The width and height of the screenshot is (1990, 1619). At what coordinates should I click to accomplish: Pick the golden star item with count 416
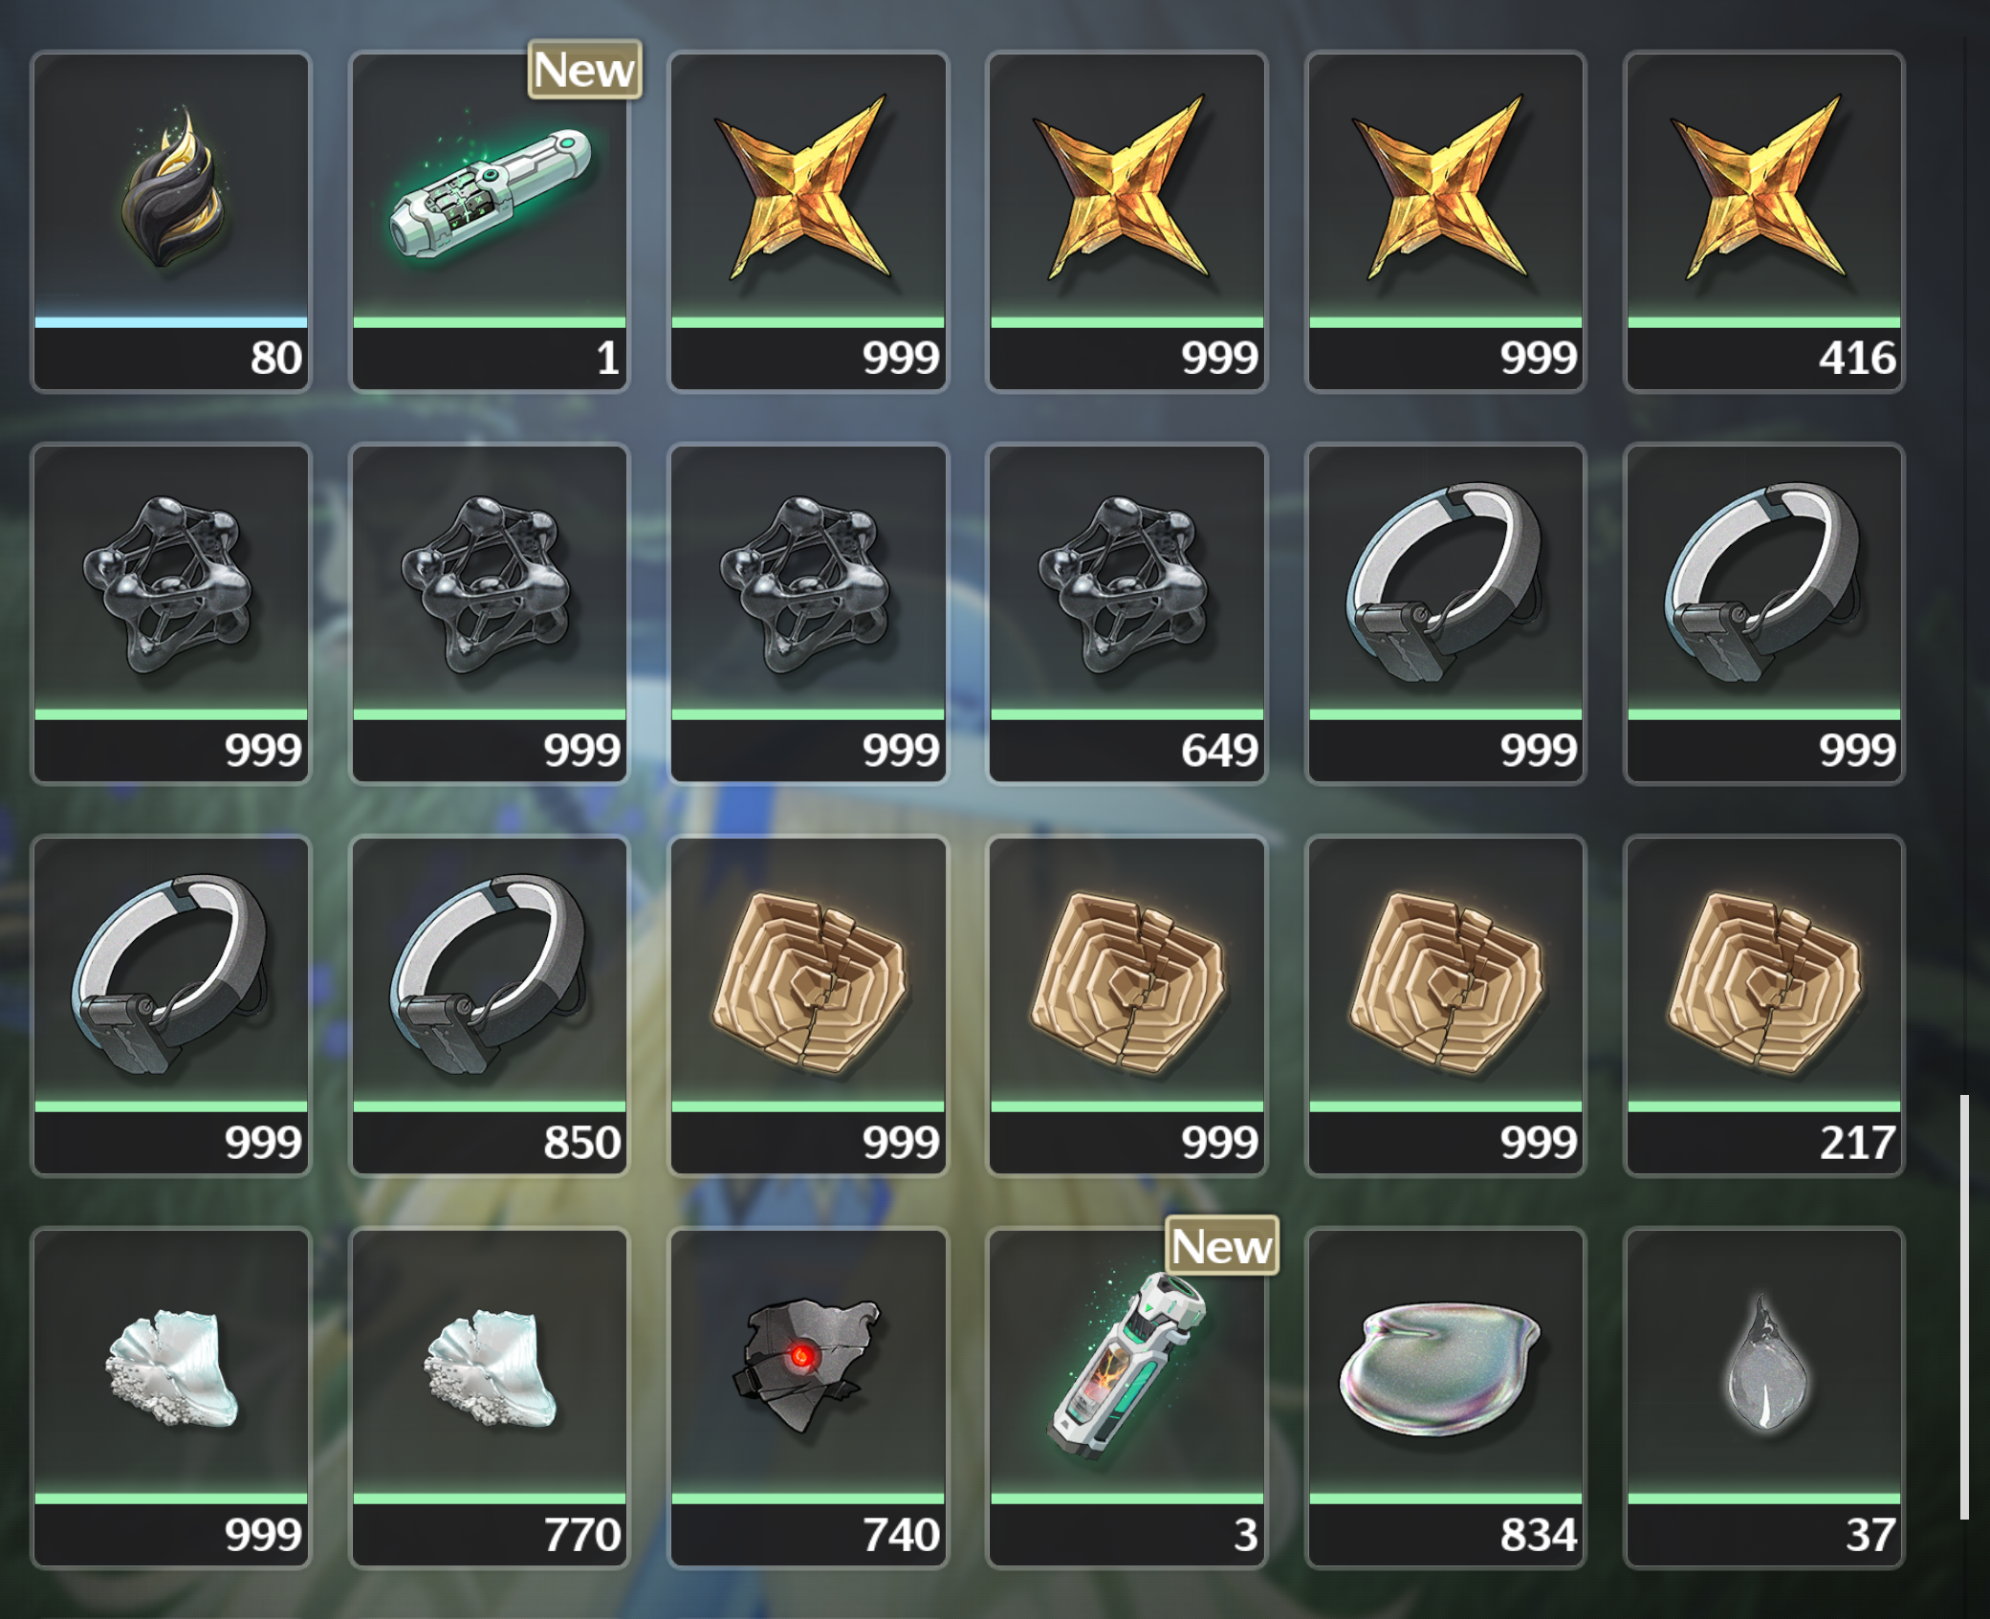[1764, 222]
